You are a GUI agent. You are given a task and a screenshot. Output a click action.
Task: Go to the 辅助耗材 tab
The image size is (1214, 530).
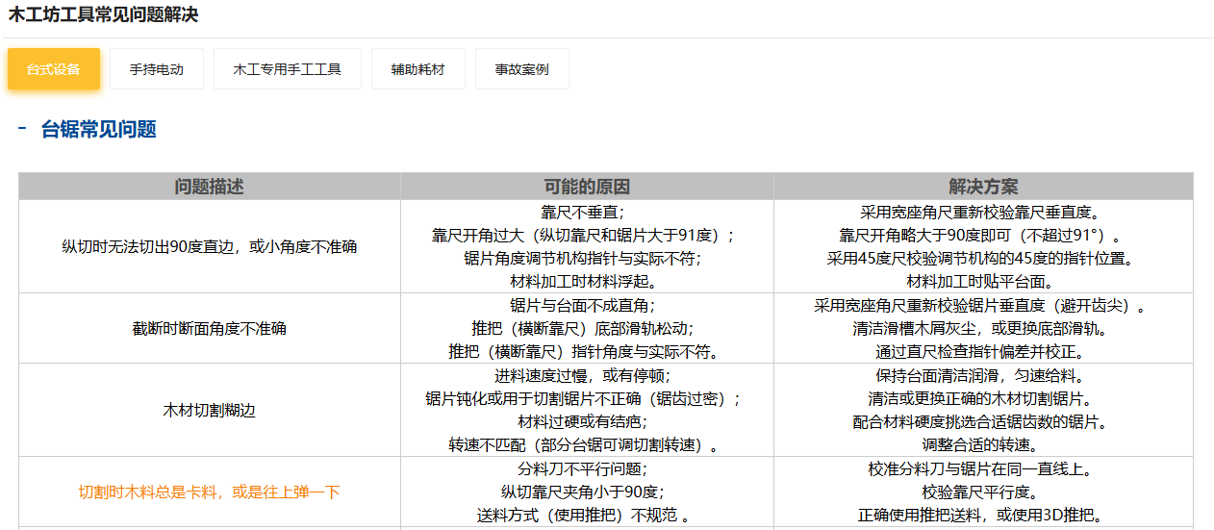pyautogui.click(x=417, y=69)
